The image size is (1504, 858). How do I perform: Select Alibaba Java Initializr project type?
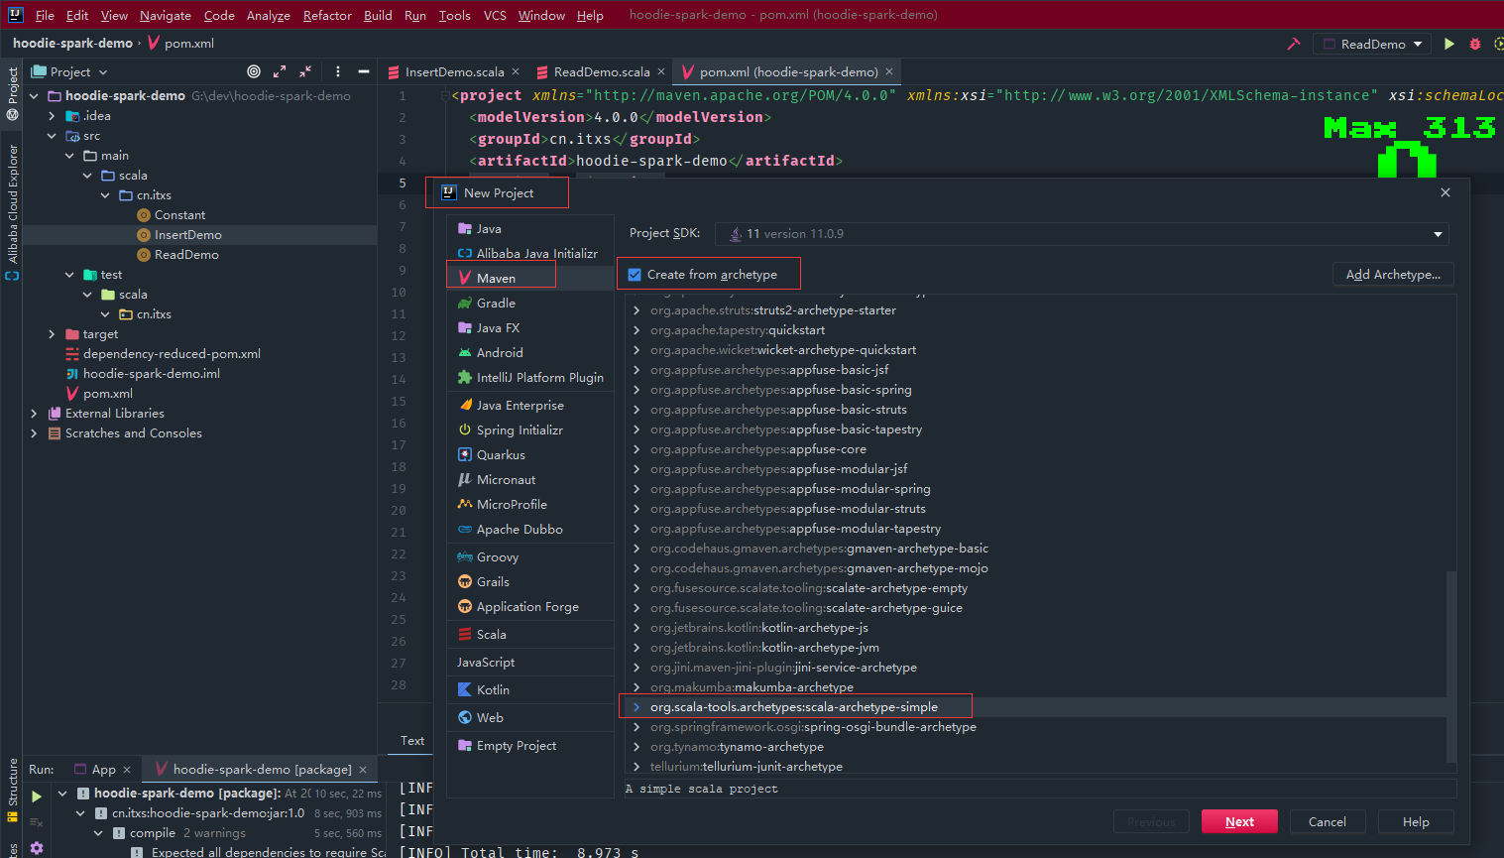pos(530,253)
